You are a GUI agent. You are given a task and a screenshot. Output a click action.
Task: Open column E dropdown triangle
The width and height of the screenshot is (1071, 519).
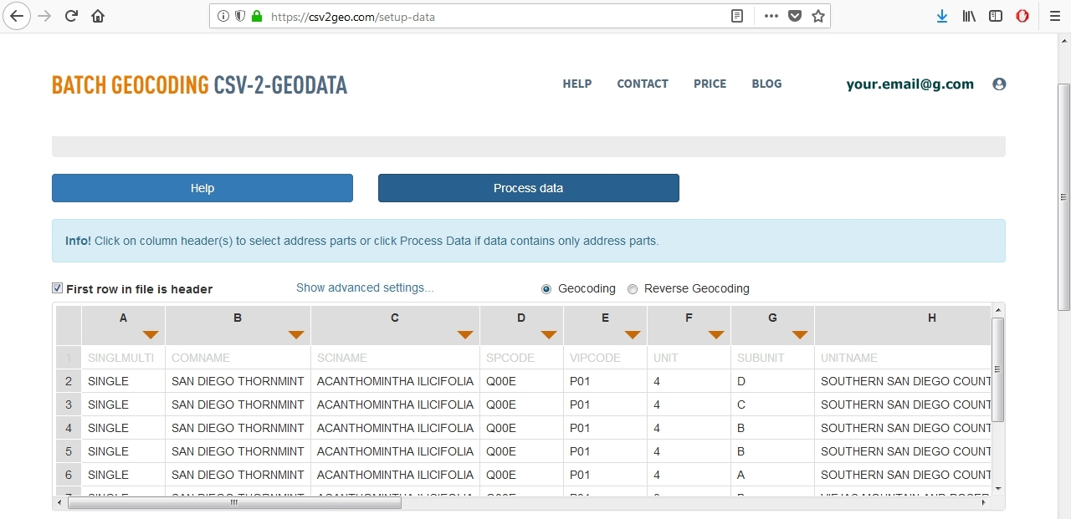click(x=633, y=335)
